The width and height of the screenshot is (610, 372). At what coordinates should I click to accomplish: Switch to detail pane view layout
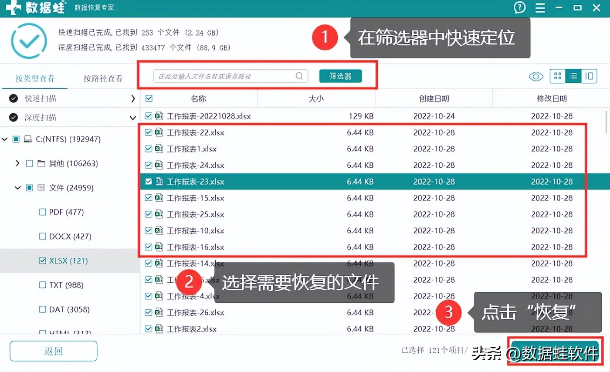589,76
